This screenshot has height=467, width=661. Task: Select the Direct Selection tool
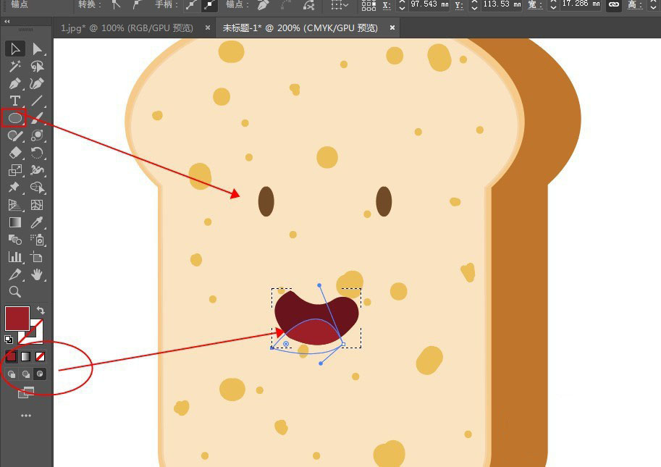[x=37, y=49]
